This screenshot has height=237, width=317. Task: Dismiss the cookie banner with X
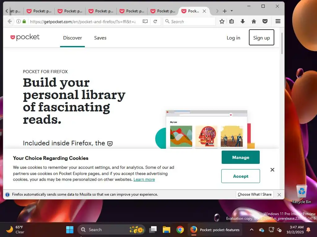click(x=272, y=170)
